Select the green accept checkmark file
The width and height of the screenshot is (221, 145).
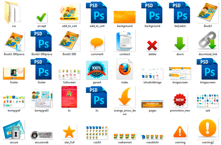click(41, 17)
